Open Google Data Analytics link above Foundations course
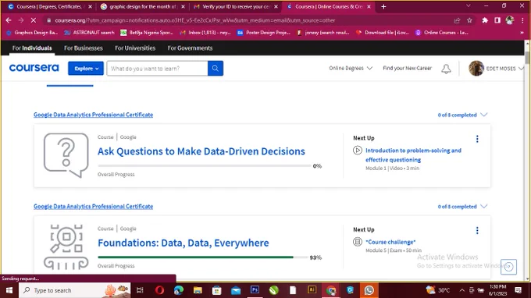The image size is (531, 298). (x=93, y=206)
